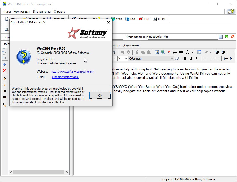The height and width of the screenshot is (182, 237).
Task: Maximize the WinCHM Pro window
Action: pos(219,4)
